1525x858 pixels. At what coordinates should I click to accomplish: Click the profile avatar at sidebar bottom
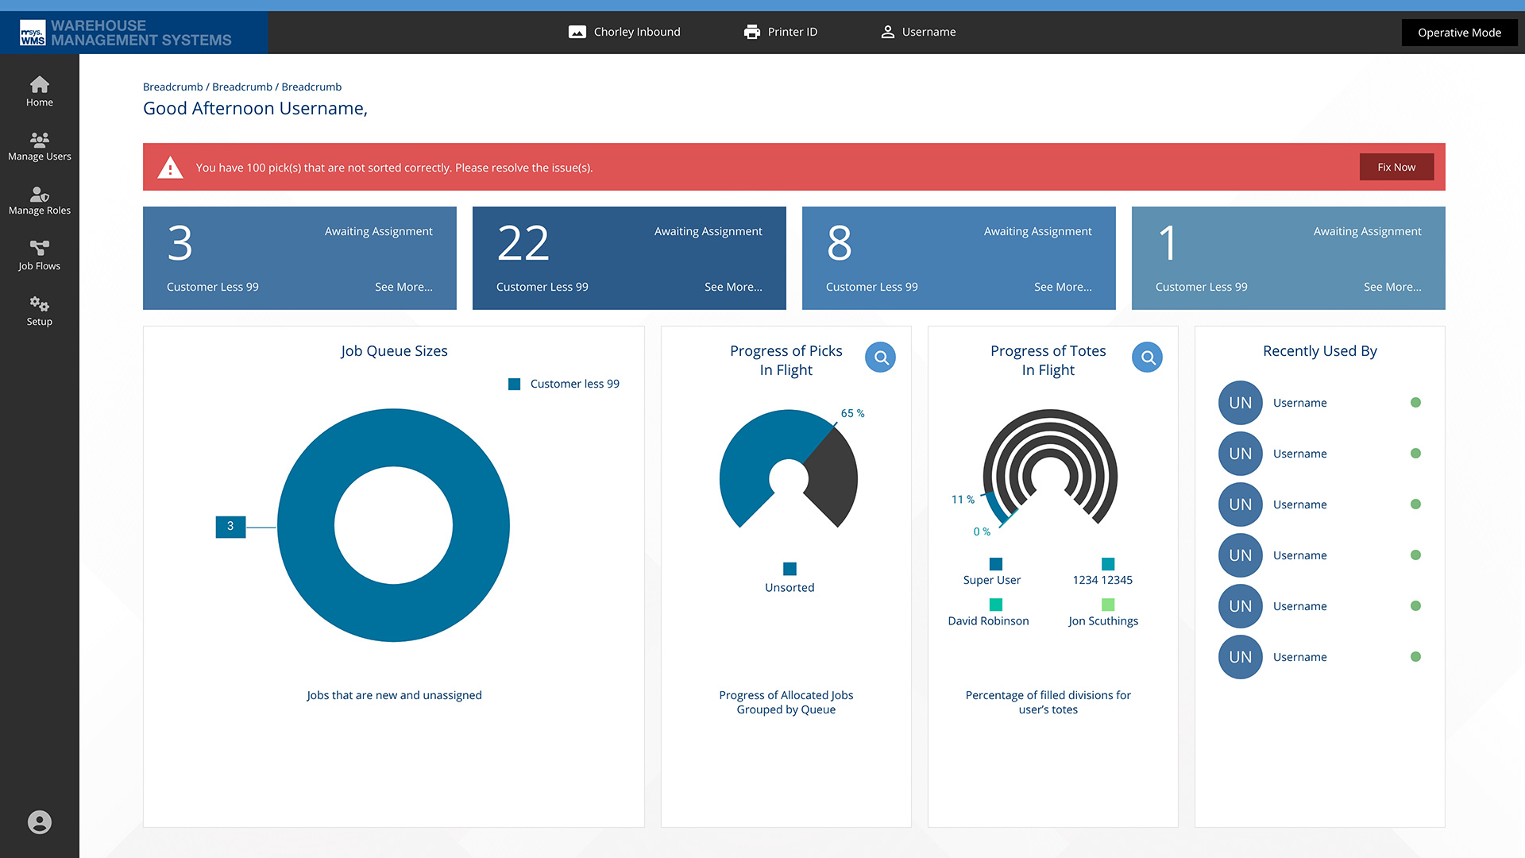tap(39, 822)
